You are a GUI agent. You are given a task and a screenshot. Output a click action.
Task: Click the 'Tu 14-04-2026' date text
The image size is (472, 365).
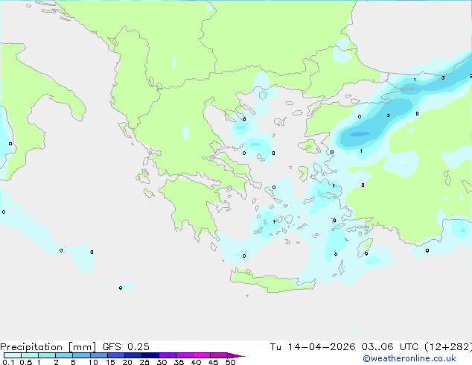tap(313, 347)
